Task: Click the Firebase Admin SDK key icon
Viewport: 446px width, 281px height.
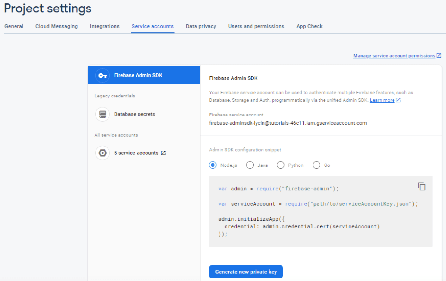Action: 102,75
